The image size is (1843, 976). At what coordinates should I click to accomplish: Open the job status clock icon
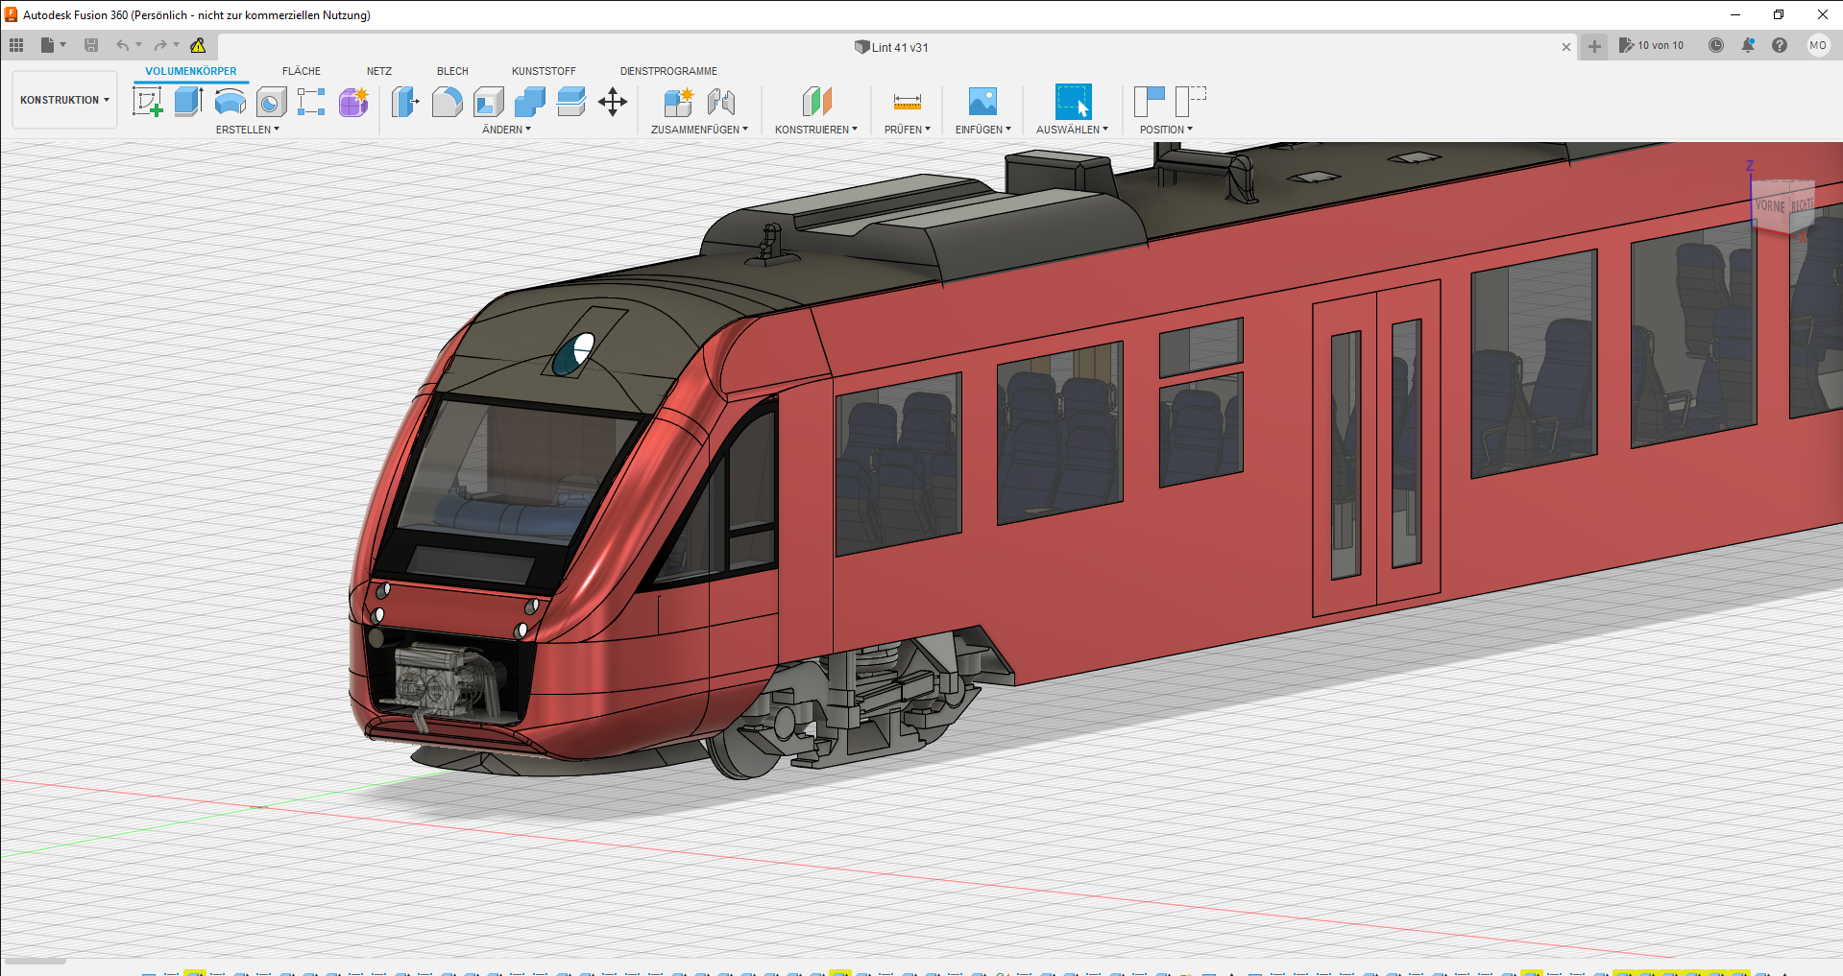pos(1716,45)
